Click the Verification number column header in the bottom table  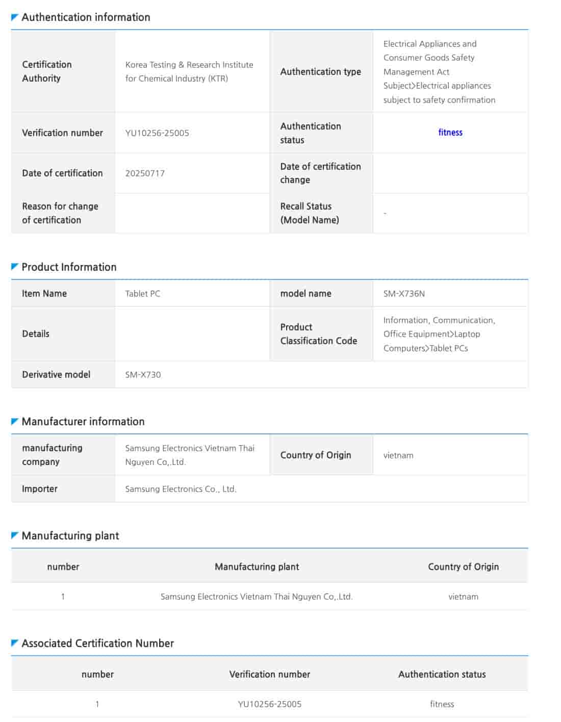pos(269,674)
